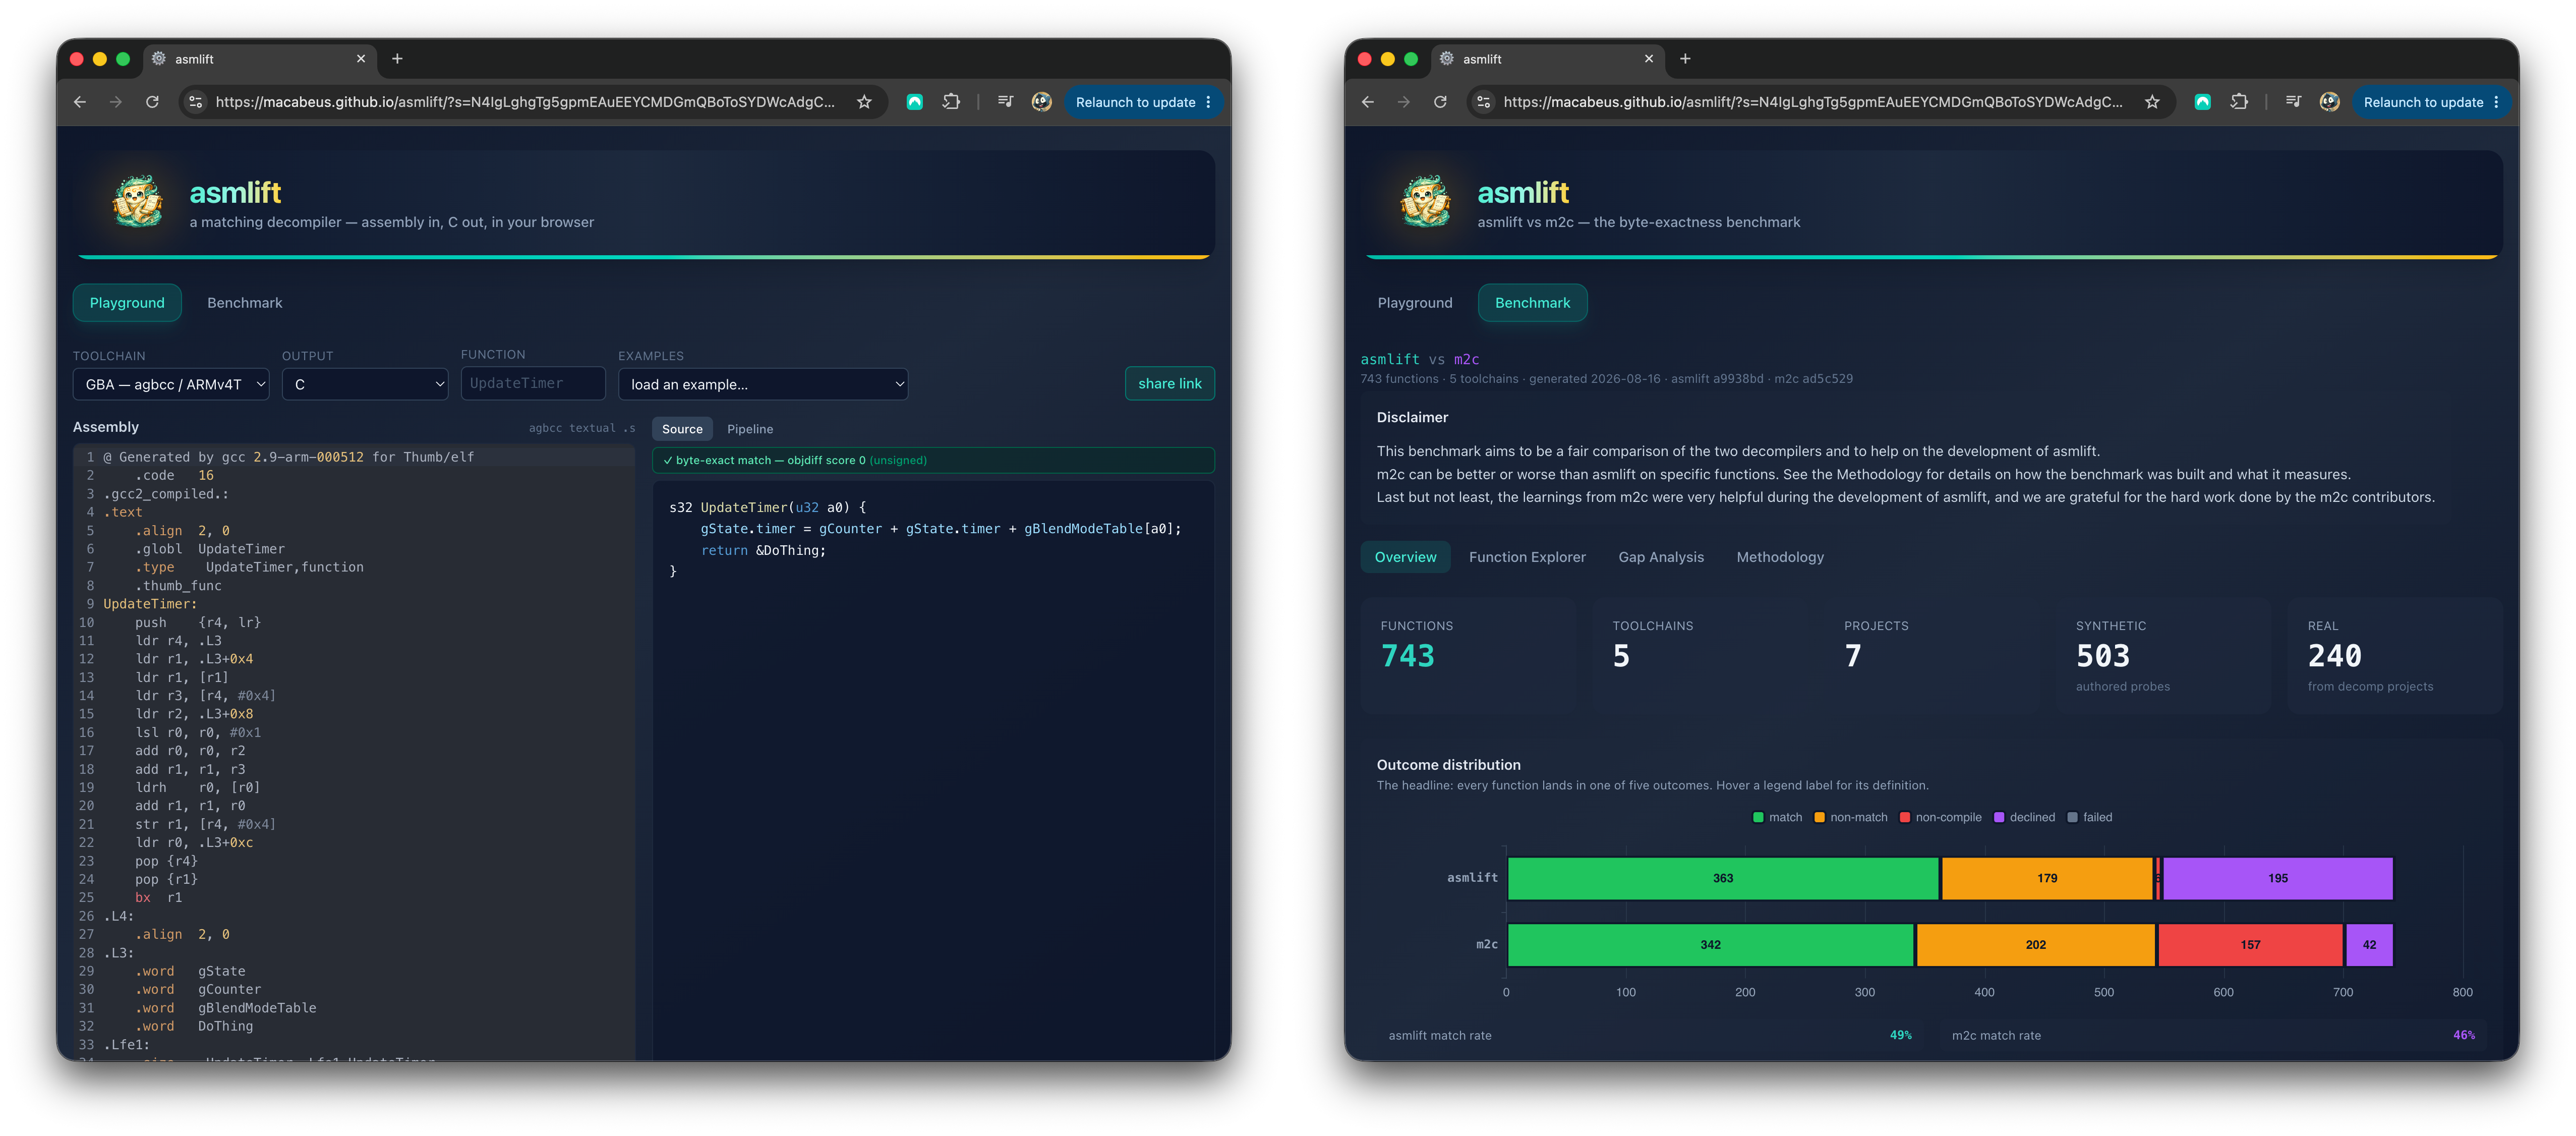Open the profile avatar in the left window

click(1041, 102)
